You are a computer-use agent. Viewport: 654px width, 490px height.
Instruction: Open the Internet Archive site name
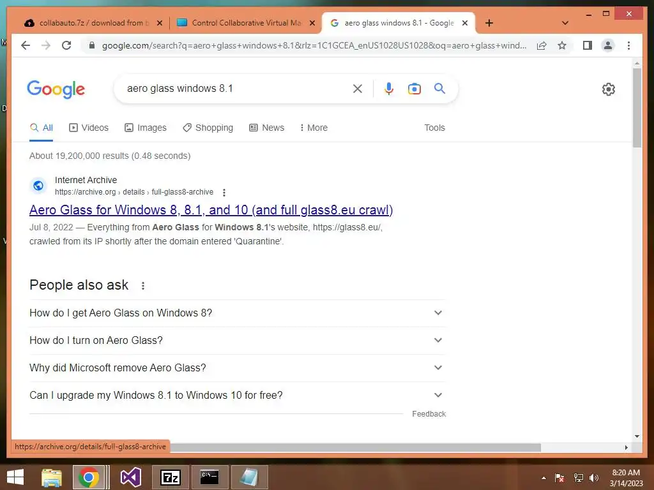pyautogui.click(x=86, y=180)
